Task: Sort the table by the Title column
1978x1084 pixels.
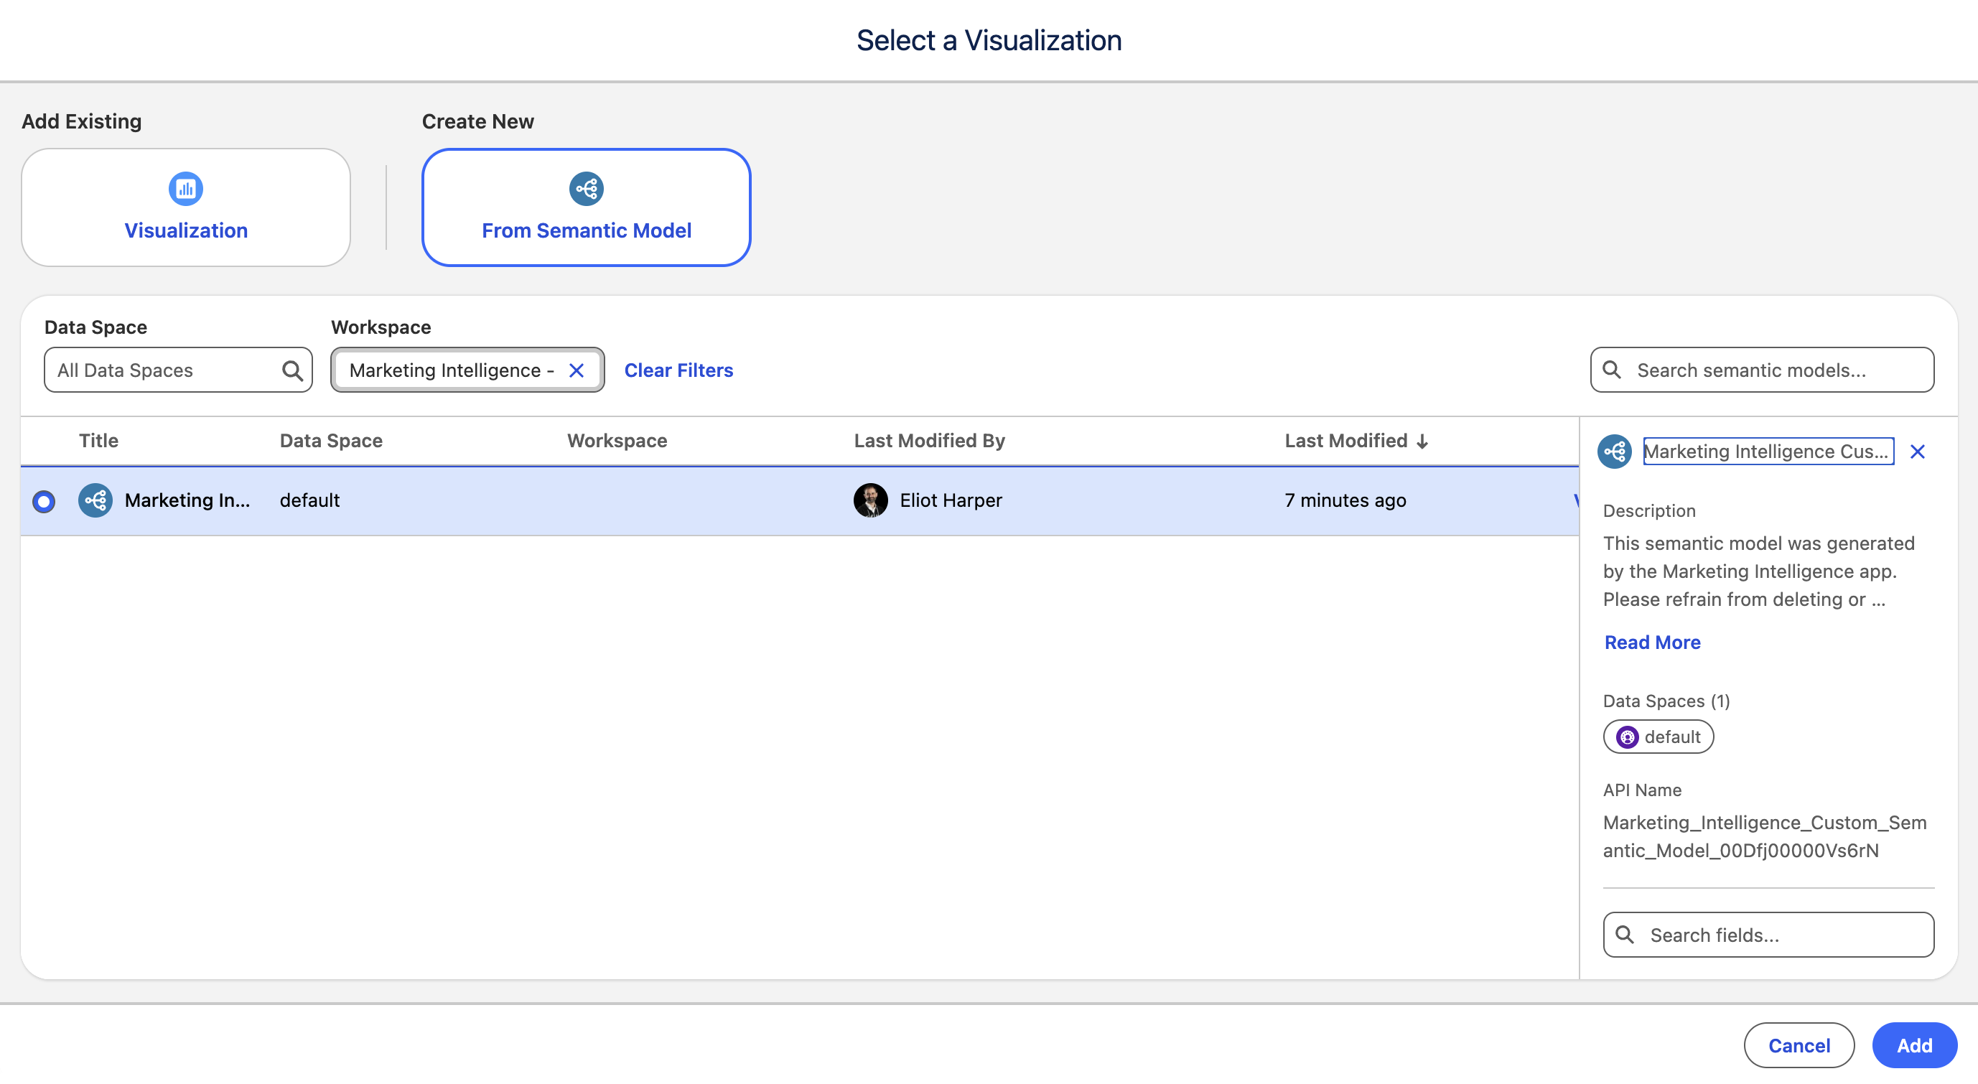Action: tap(98, 441)
